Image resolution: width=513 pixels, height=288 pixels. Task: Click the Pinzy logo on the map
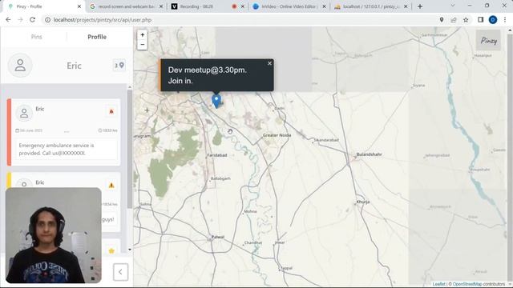pos(488,40)
